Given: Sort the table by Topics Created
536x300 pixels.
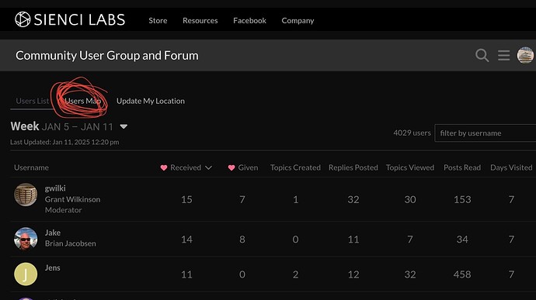Looking at the screenshot, I should pos(295,167).
